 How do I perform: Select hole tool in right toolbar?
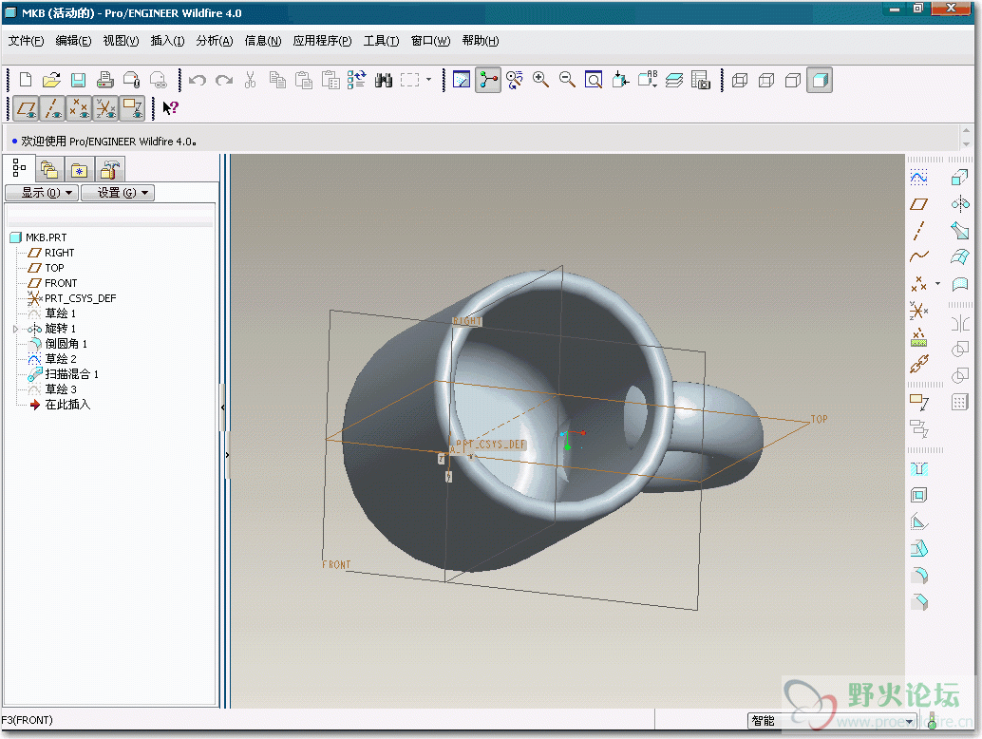(x=918, y=469)
